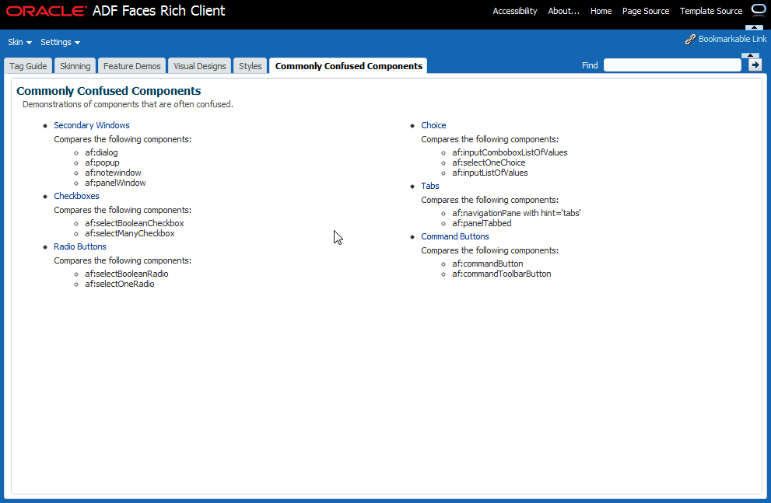Image resolution: width=771 pixels, height=503 pixels.
Task: Switch to the Tag Guide tab
Action: pyautogui.click(x=28, y=66)
